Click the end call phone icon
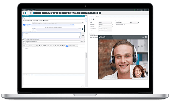Screen dimensions: 170x103 41,13
